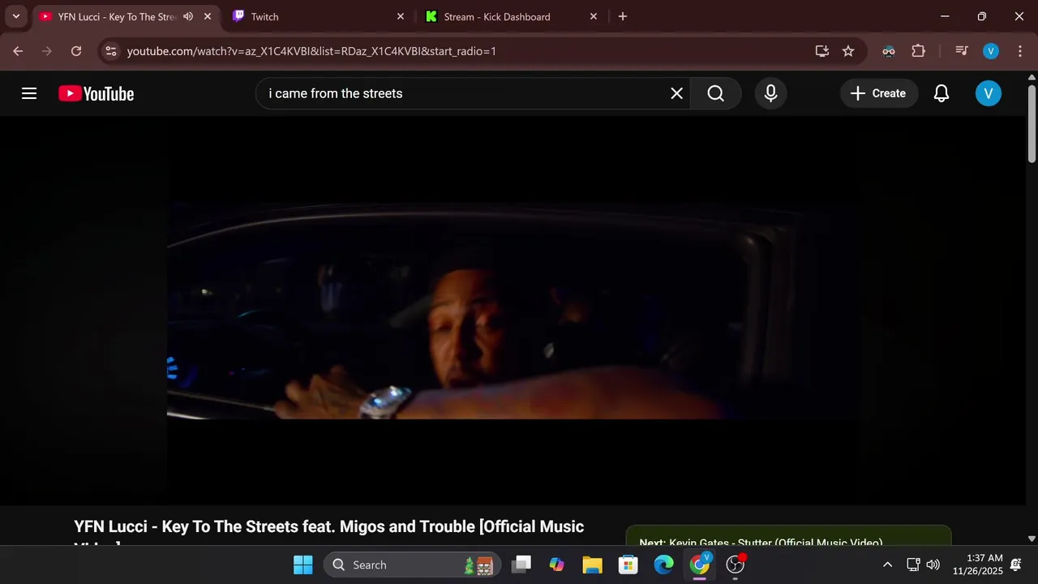The height and width of the screenshot is (584, 1038).
Task: Open Task View on the taskbar
Action: point(521,565)
